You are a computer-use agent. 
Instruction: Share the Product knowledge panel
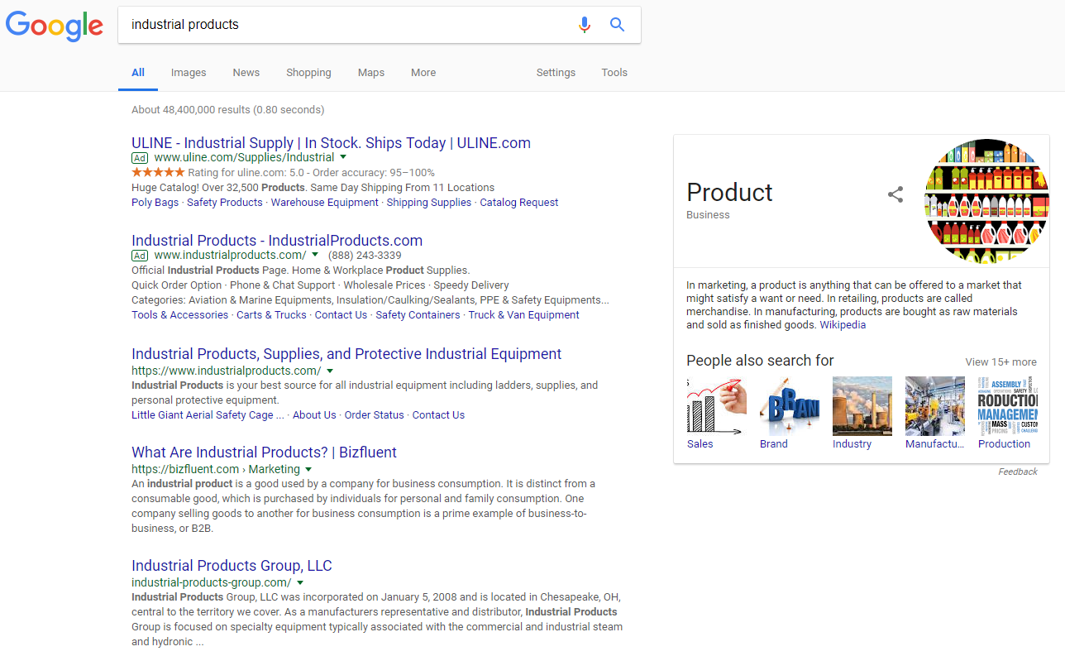tap(895, 194)
